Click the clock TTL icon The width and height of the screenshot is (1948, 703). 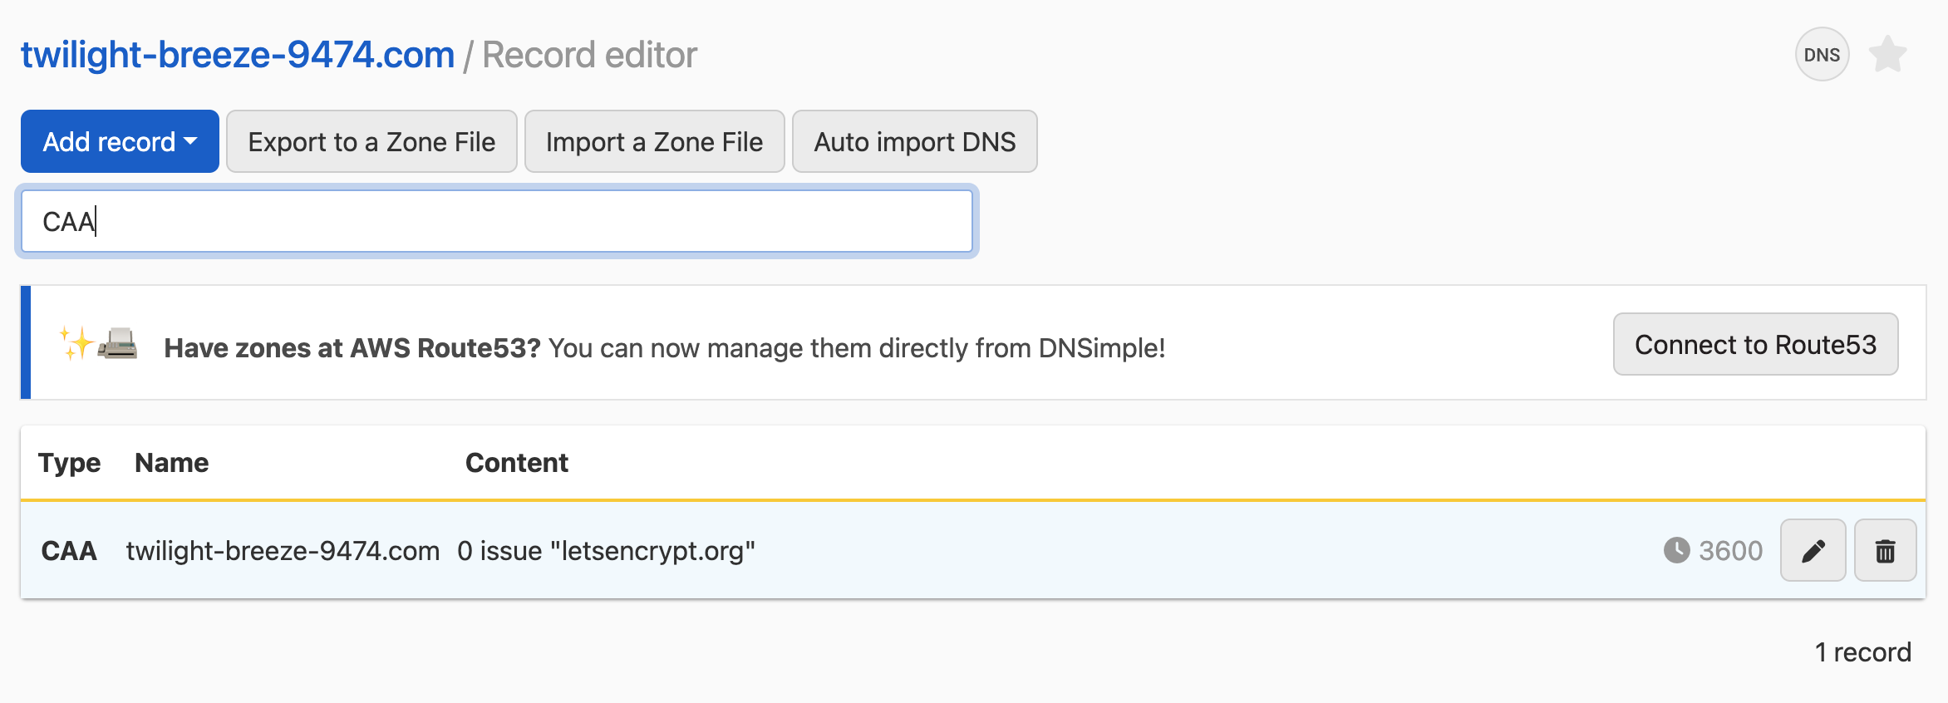(1676, 550)
